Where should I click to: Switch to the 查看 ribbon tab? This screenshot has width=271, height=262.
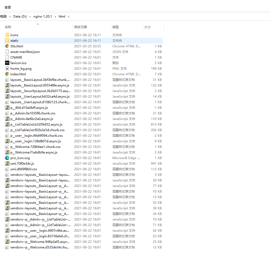(8, 7)
